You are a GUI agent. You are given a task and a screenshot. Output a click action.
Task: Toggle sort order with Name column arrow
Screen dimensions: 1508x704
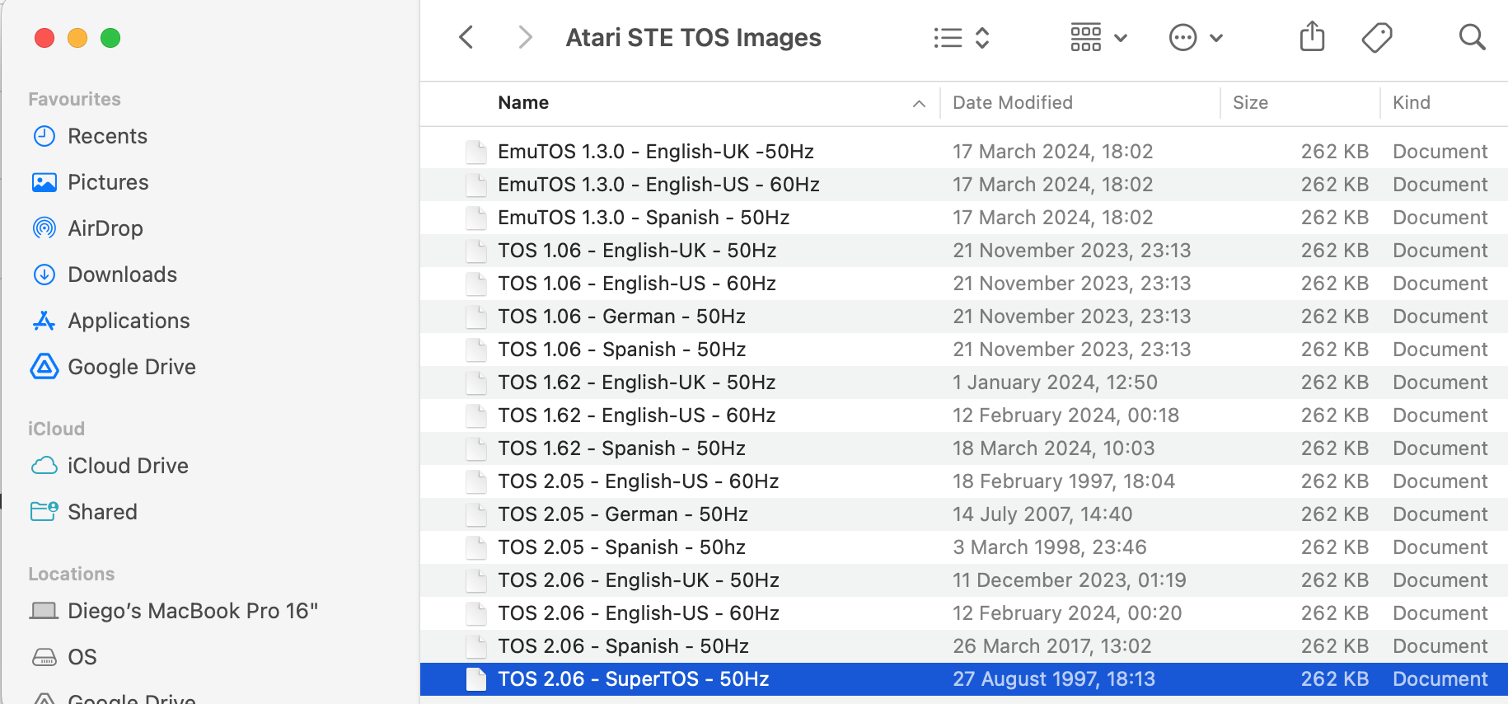point(919,103)
